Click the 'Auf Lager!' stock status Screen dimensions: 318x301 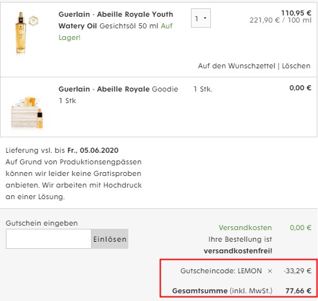(x=115, y=32)
